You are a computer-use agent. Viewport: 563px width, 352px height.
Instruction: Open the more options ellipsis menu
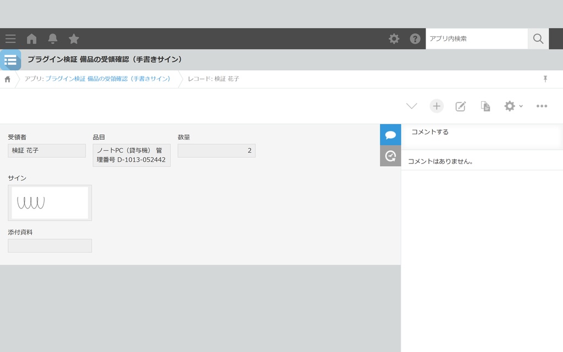point(542,106)
